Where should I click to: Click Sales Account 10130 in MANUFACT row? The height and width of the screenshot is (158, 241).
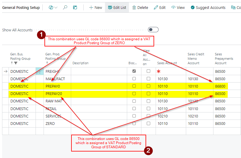pos(162,79)
